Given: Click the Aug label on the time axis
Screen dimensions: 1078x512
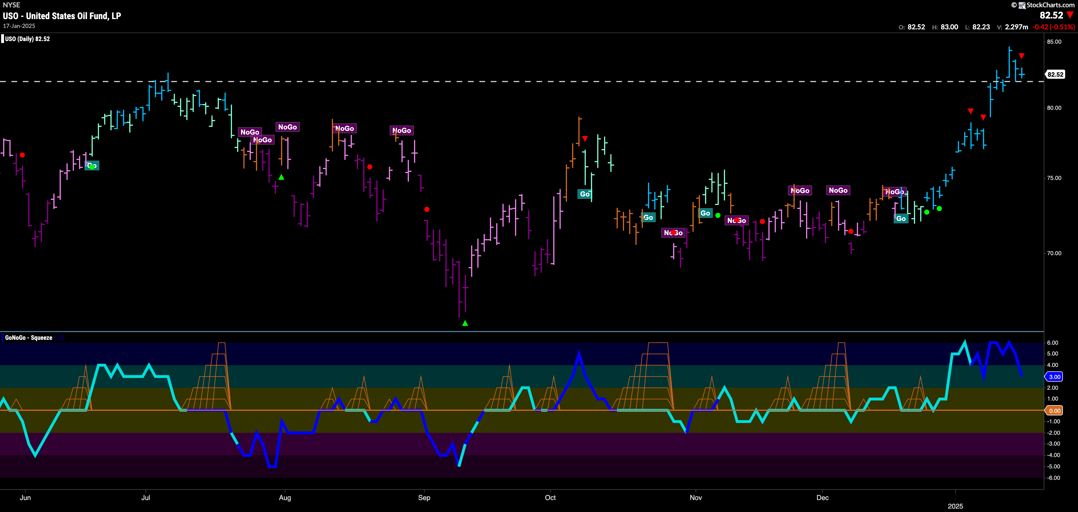Looking at the screenshot, I should coord(285,498).
